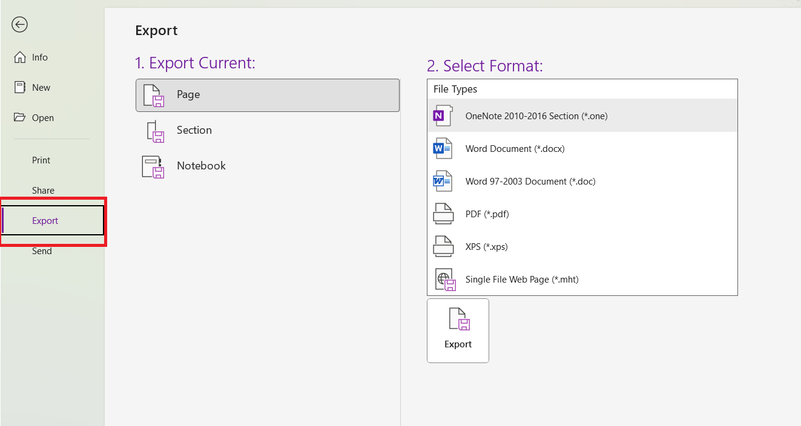
Task: Click the Export button below the format list
Action: pyautogui.click(x=458, y=330)
